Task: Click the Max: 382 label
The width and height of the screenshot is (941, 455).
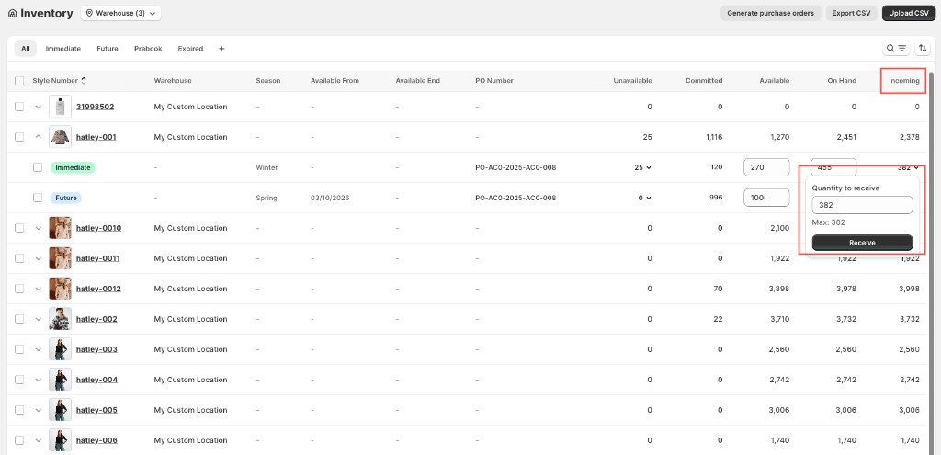Action: [x=829, y=222]
